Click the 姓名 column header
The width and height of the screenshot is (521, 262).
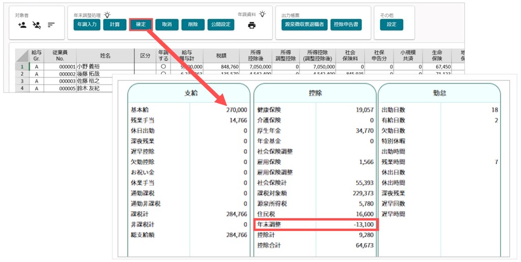click(x=105, y=56)
